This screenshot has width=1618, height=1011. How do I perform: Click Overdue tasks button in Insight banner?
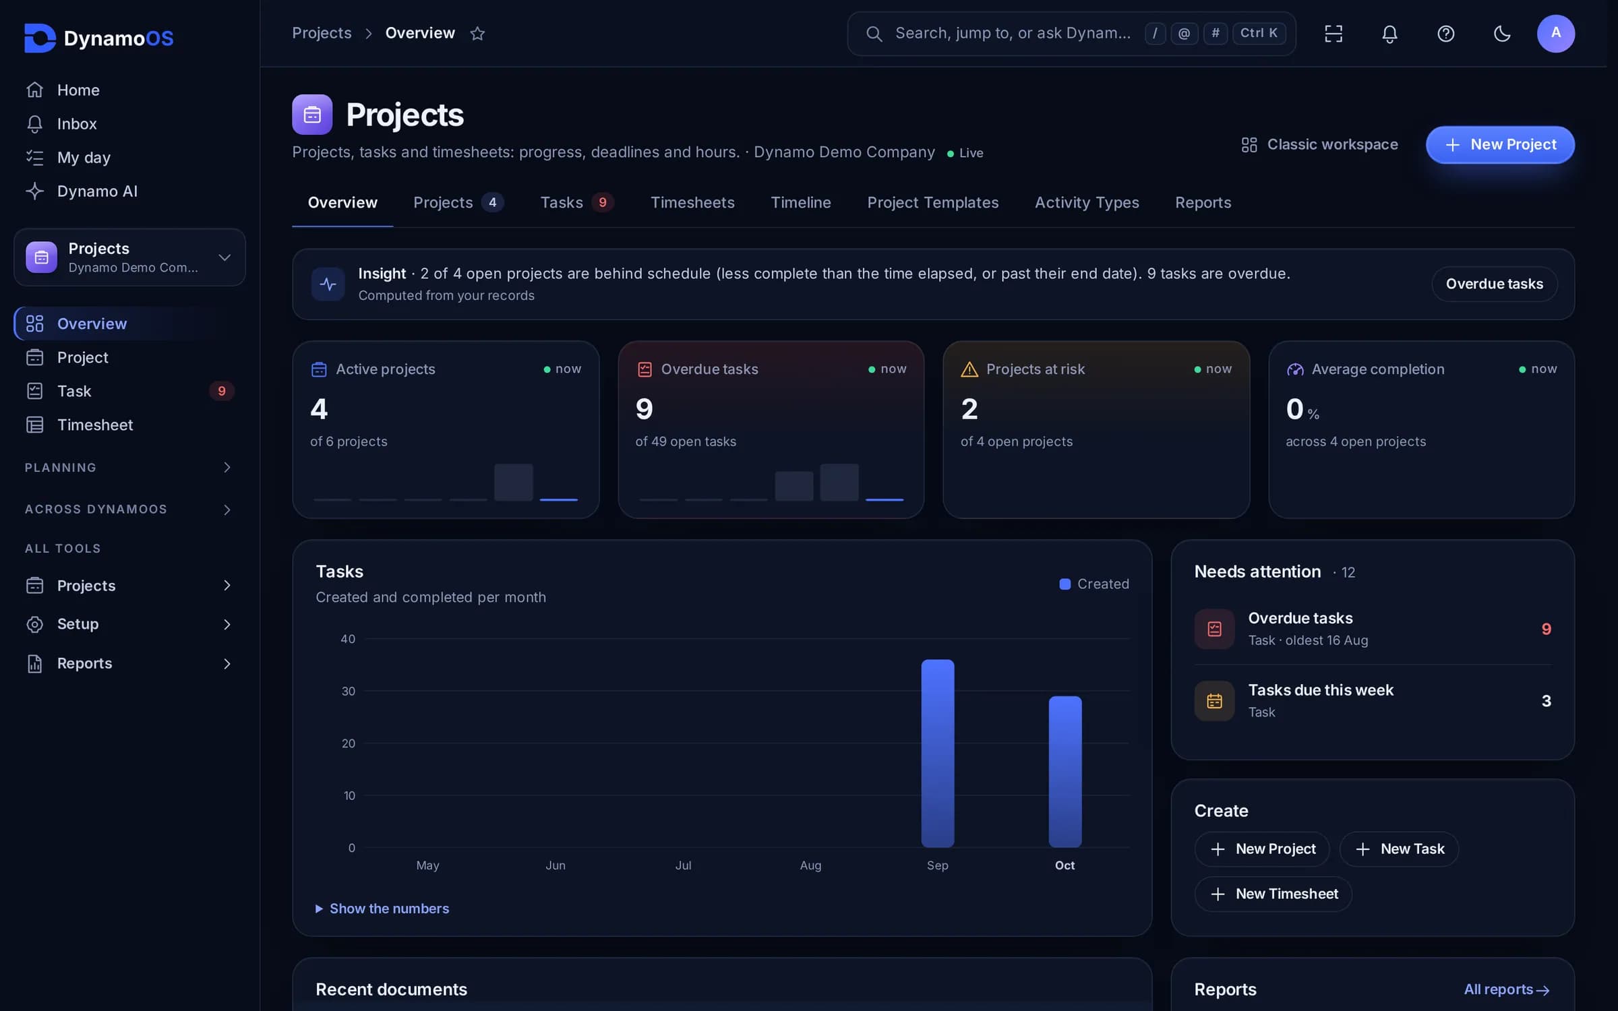1495,284
